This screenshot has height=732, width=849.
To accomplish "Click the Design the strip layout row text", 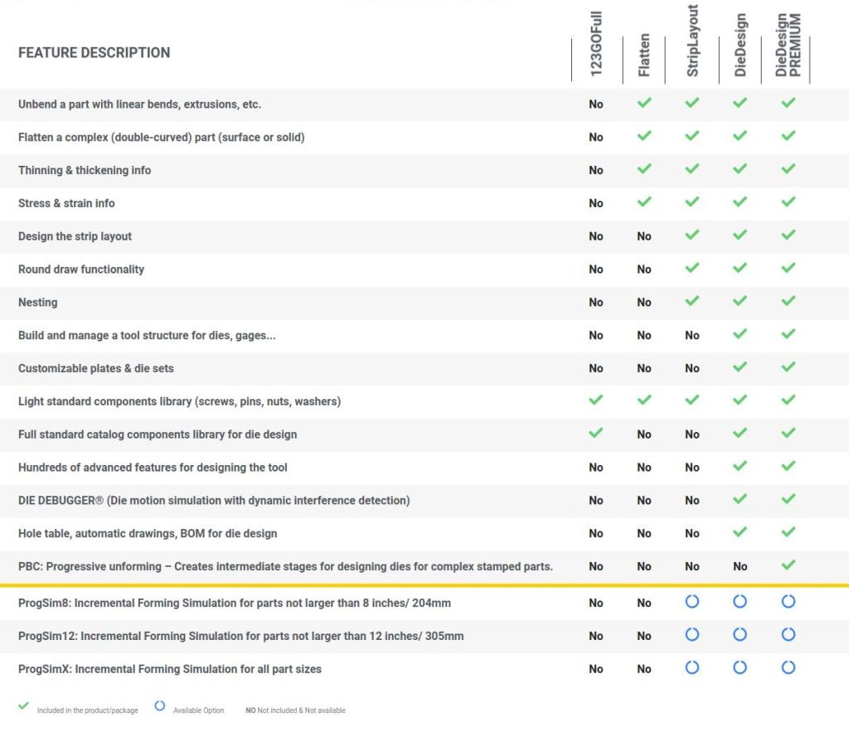I will (75, 236).
